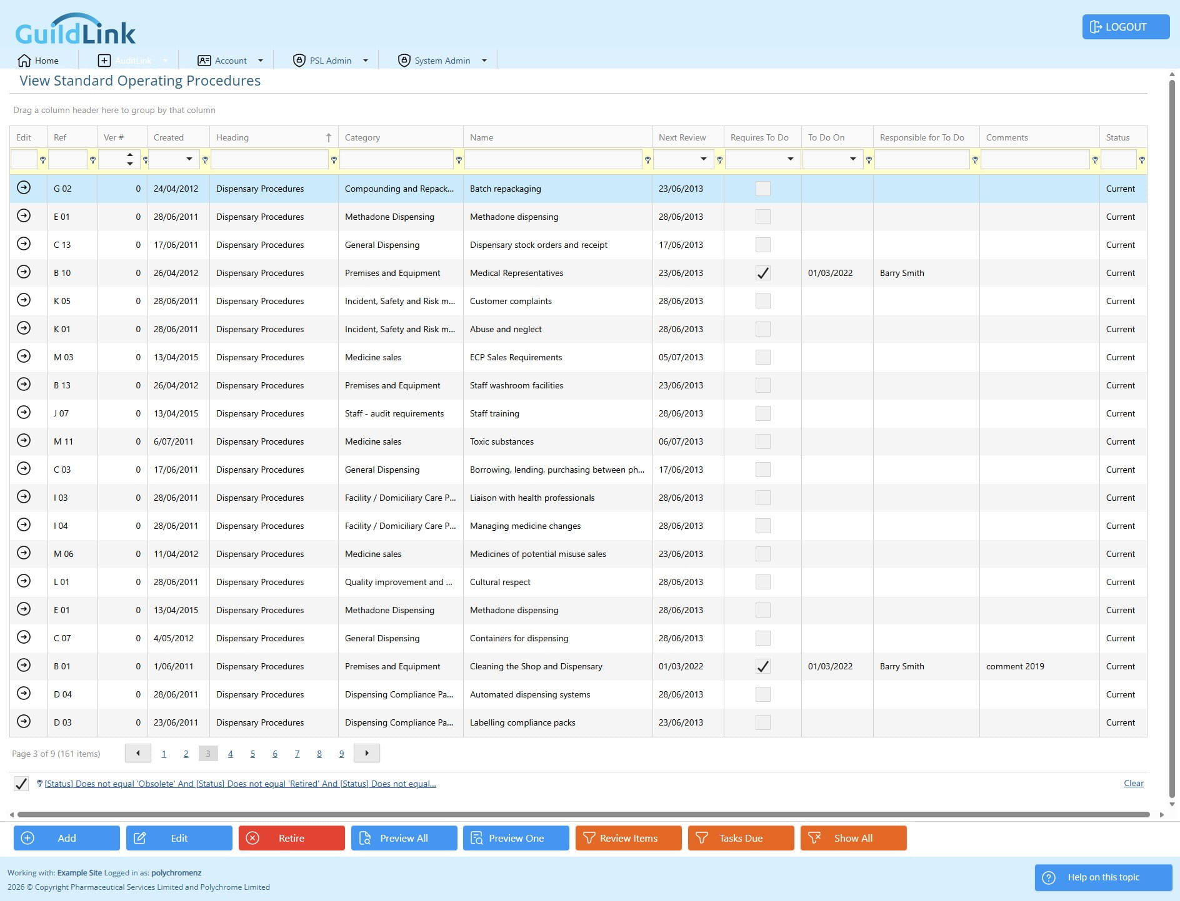Viewport: 1180px width, 901px height.
Task: Increment the Ver # filter spinner
Action: pyautogui.click(x=130, y=155)
